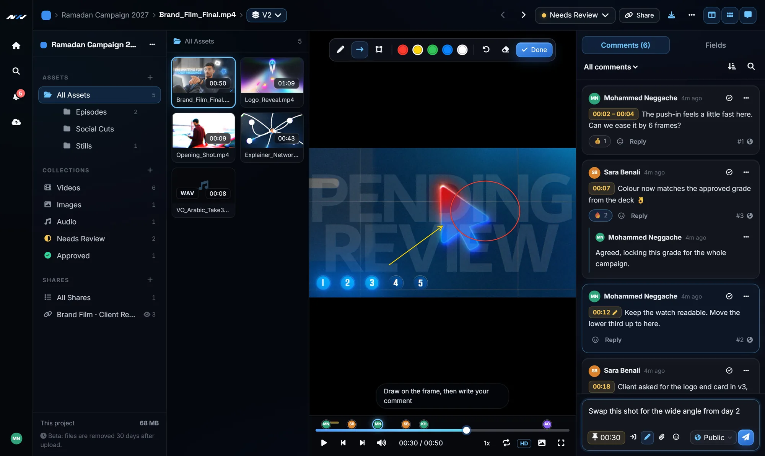
Task: Open the Needs Review collection
Action: tap(99, 239)
